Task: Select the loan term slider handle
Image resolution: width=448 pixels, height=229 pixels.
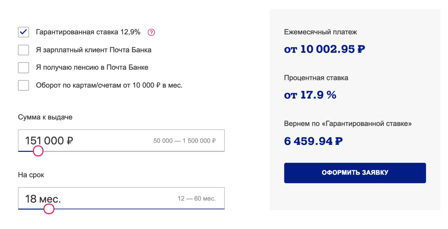Action: coord(49,209)
